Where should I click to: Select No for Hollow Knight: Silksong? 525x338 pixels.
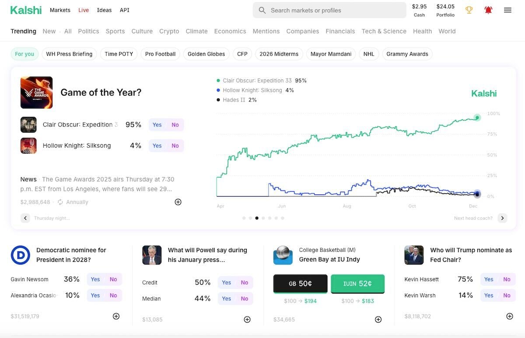coord(175,146)
